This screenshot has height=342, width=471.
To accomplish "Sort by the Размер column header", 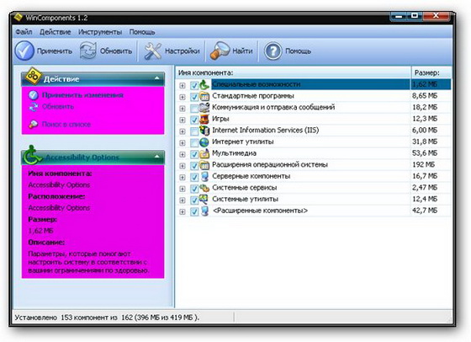I will tap(431, 72).
